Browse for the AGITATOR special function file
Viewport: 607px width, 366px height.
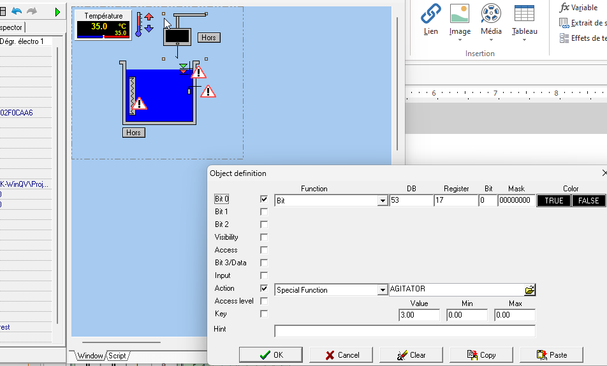click(x=530, y=290)
